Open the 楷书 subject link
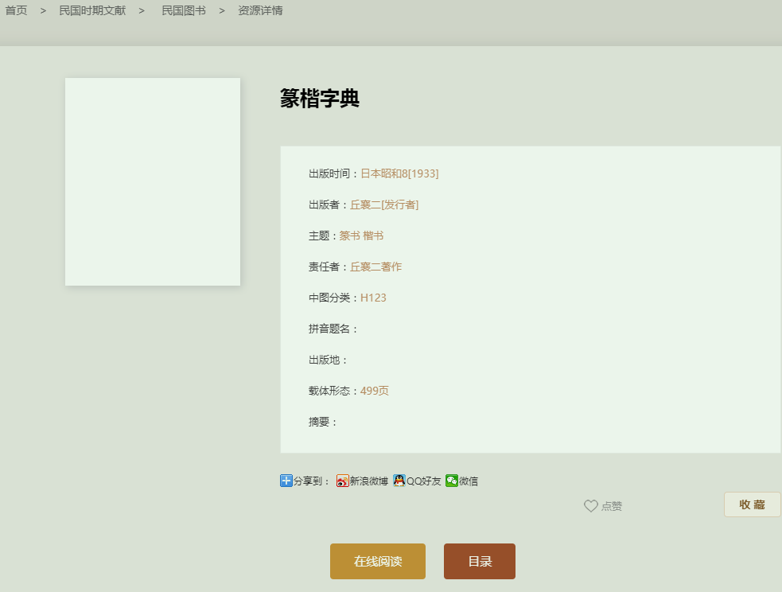 pyautogui.click(x=373, y=236)
